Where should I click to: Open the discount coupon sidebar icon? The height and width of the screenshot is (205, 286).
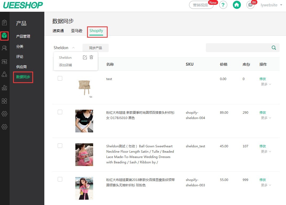coord(4,62)
